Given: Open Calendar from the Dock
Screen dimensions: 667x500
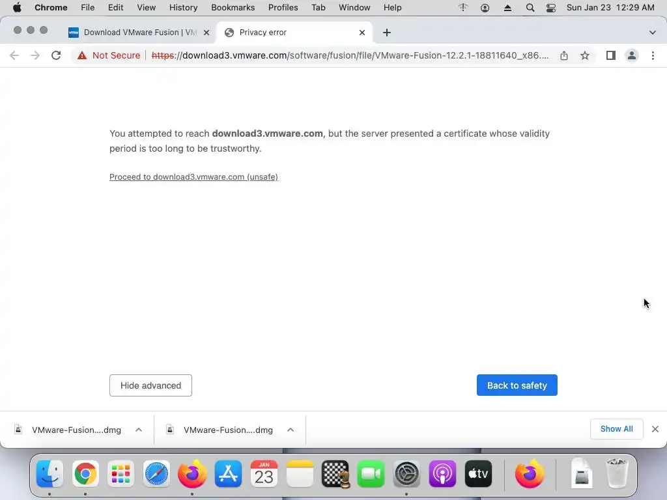Looking at the screenshot, I should [264, 474].
